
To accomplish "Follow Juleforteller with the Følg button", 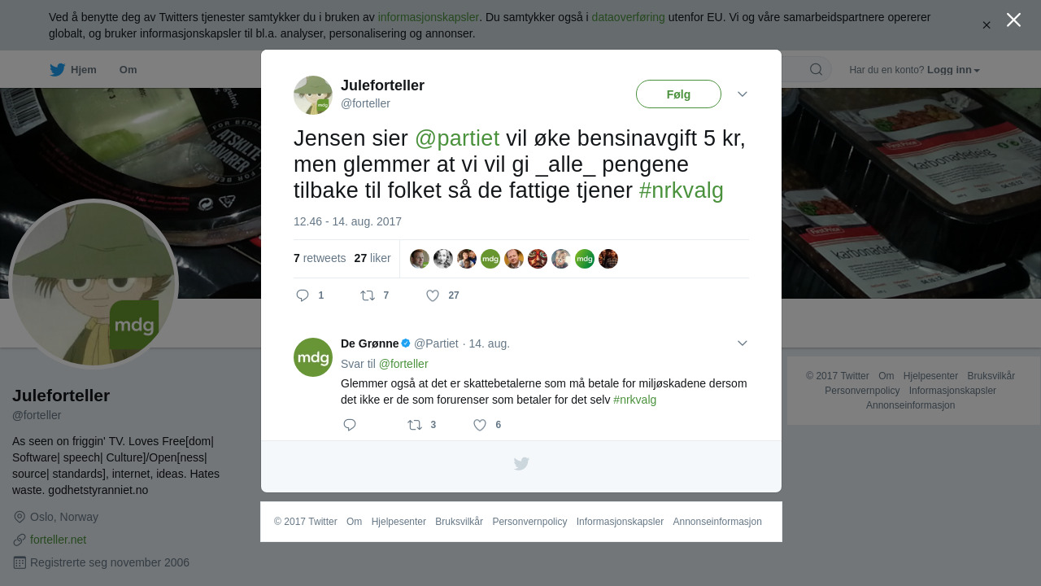I will 678,94.
